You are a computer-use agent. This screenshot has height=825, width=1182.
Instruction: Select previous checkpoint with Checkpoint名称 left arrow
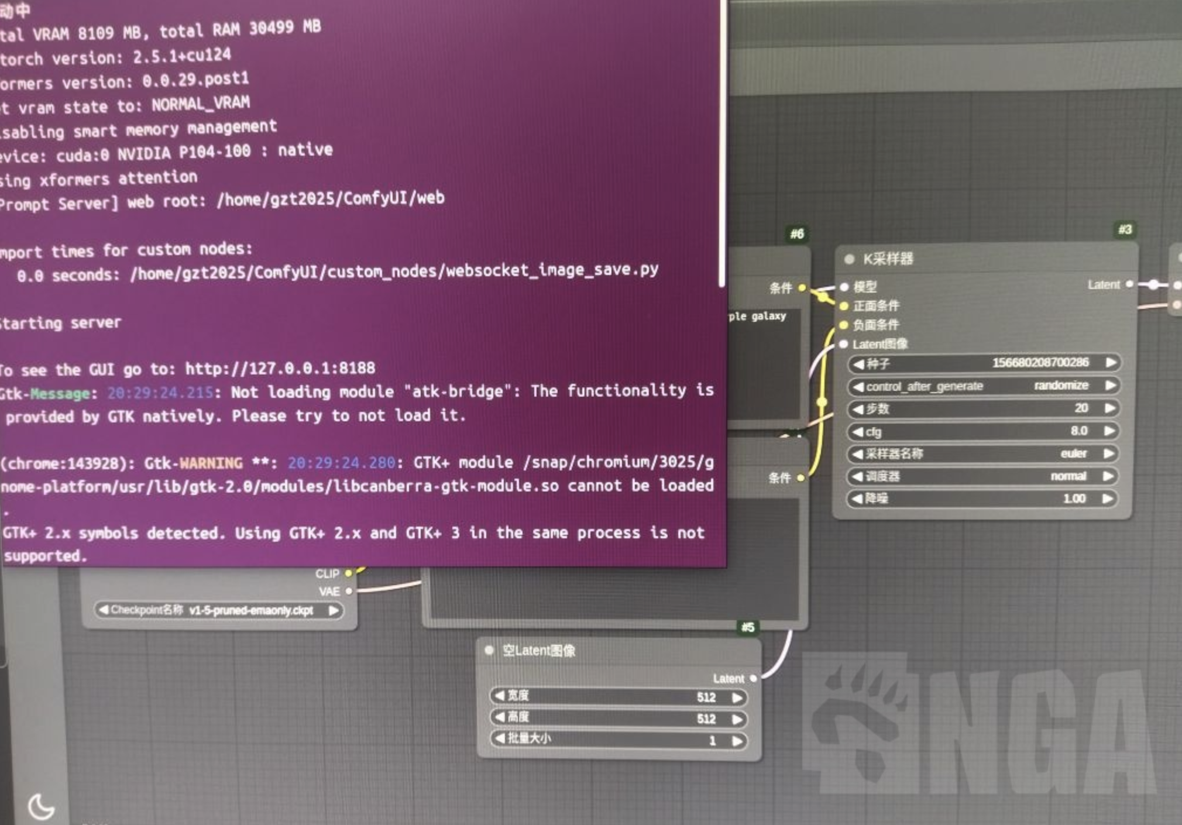103,610
